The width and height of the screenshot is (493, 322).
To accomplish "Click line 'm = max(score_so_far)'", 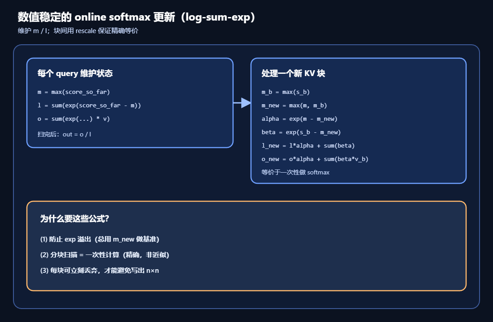I will 74,92.
